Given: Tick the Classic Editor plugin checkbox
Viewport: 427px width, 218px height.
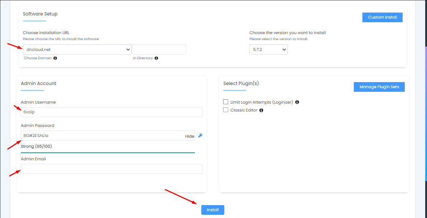Looking at the screenshot, I should [x=226, y=110].
